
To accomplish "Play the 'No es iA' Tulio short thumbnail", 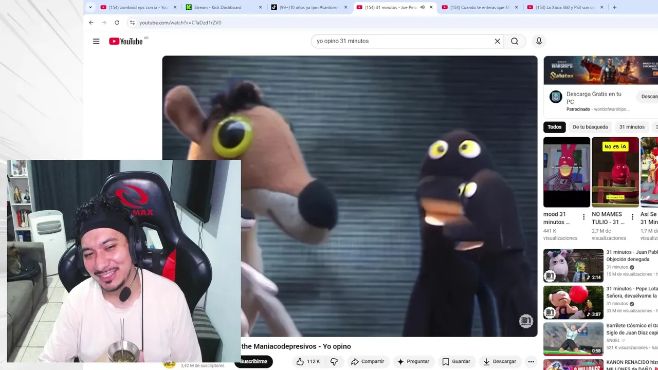I will [x=615, y=172].
